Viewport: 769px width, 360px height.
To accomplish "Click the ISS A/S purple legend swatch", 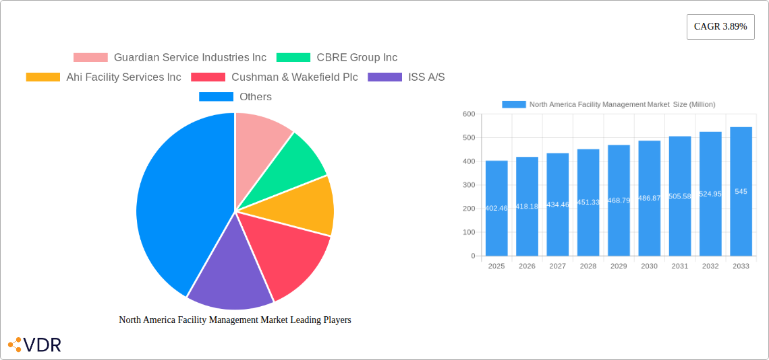I will [x=385, y=77].
